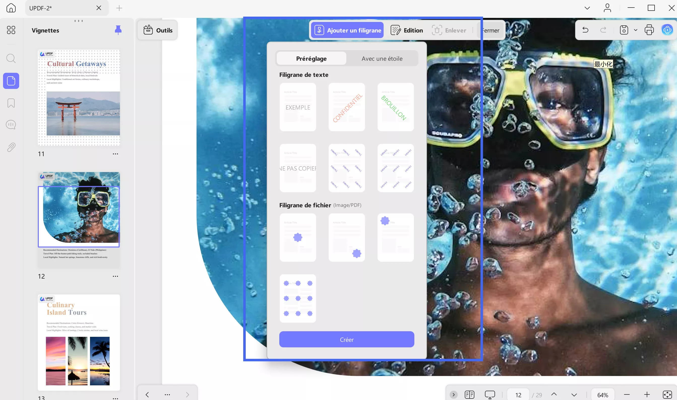Toggle fit to page fullscreen icon

pos(667,395)
